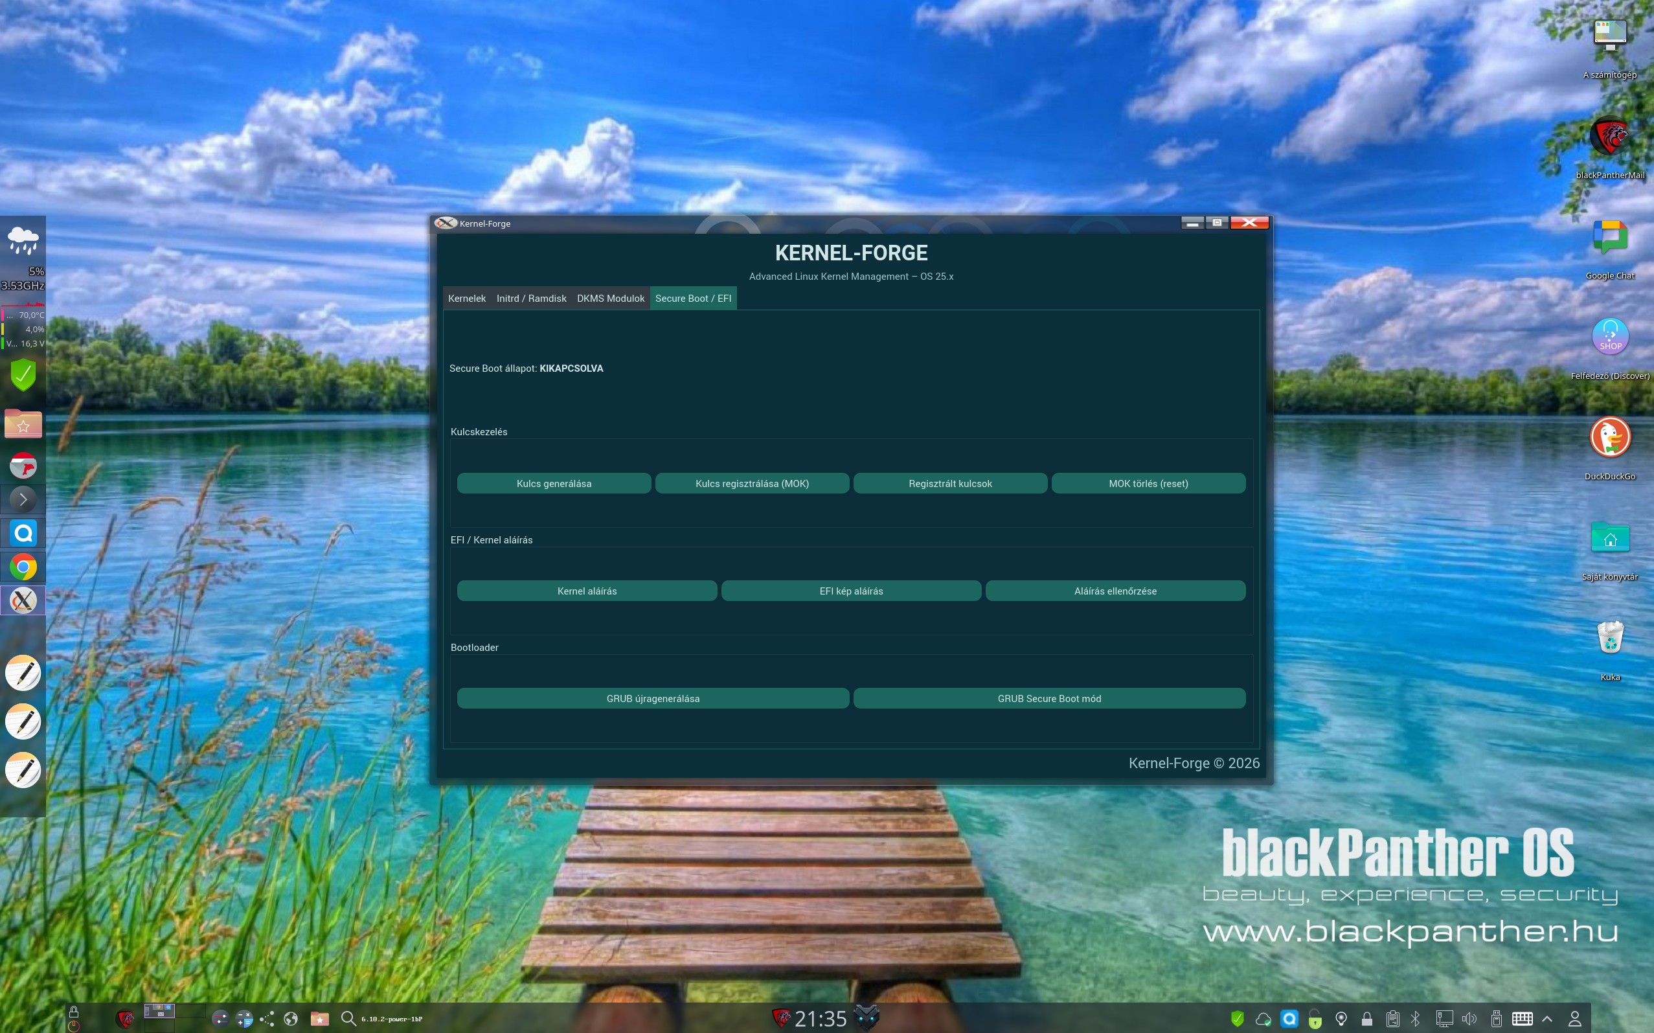
Task: Click the volume speaker tray icon
Action: [x=1469, y=1019]
